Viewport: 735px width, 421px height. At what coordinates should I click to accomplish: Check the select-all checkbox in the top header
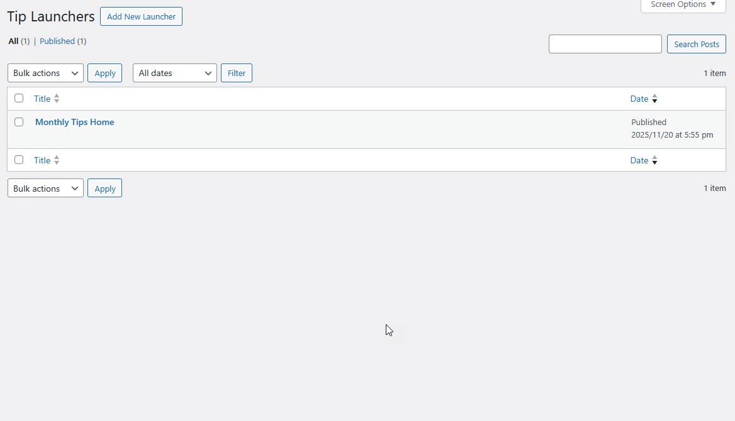point(19,98)
